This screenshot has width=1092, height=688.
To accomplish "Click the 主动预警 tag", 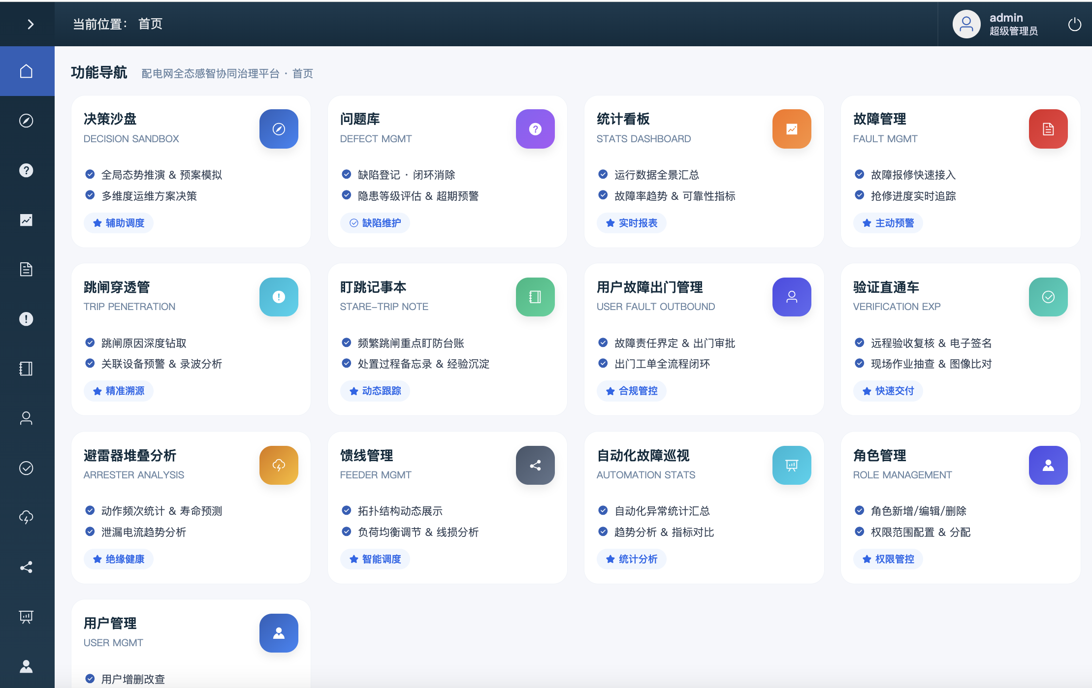I will coord(888,223).
